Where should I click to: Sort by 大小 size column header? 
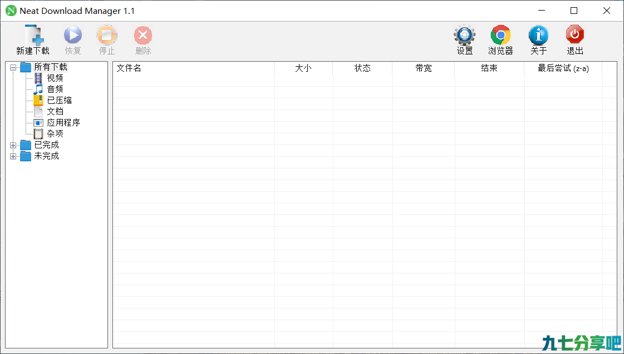[303, 68]
